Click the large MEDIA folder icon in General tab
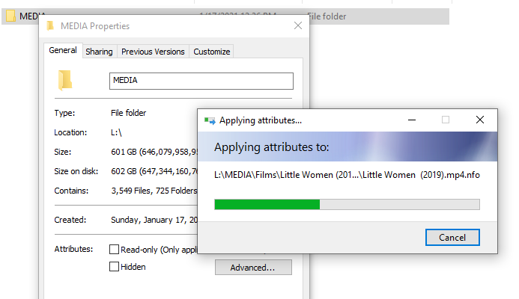Image resolution: width=519 pixels, height=299 pixels. coord(65,80)
